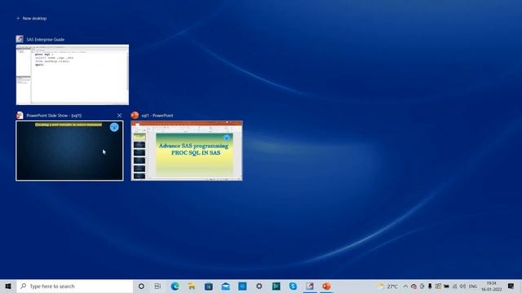Viewport: 522px width, 293px height.
Task: Open Microsoft Edge from the taskbar
Action: (175, 286)
